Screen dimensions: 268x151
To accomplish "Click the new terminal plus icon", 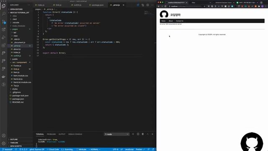I will pos(133,134).
